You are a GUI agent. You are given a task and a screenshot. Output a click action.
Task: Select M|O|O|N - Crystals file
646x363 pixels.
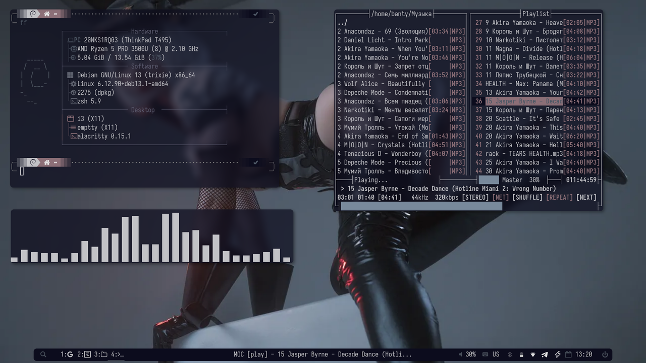click(401, 145)
